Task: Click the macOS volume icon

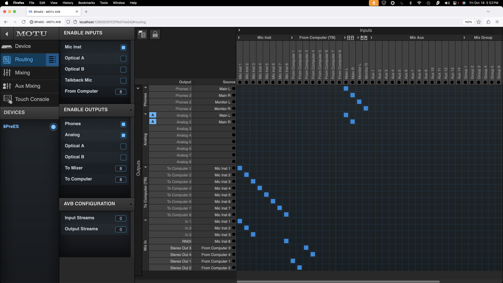Action: pos(447,3)
